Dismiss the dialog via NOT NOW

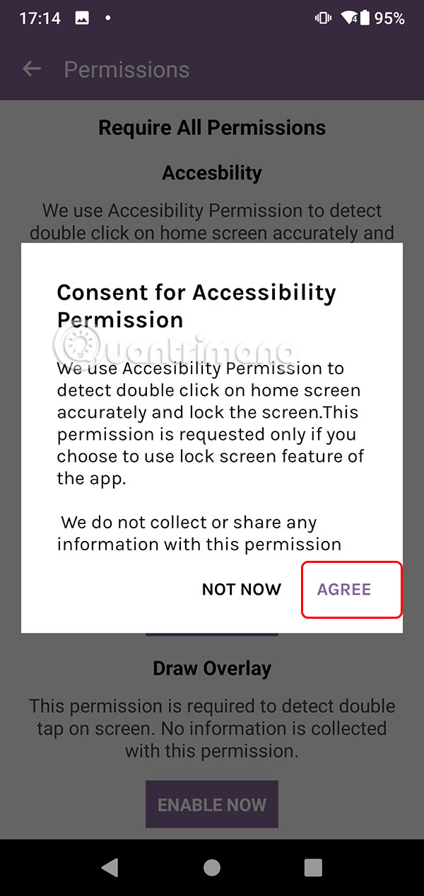point(242,590)
